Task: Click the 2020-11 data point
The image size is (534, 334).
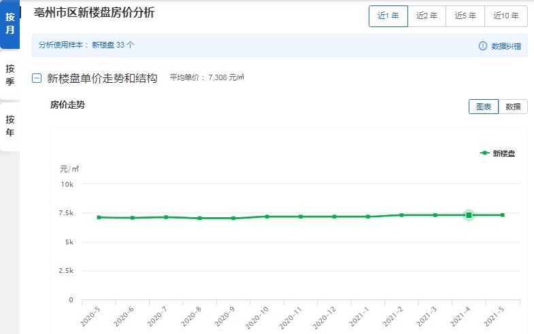Action: (x=301, y=217)
